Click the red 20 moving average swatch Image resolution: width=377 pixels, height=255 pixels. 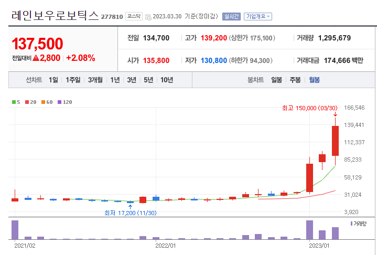27,102
